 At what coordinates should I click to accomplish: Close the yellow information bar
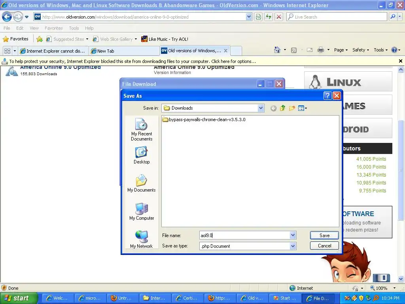tap(401, 61)
